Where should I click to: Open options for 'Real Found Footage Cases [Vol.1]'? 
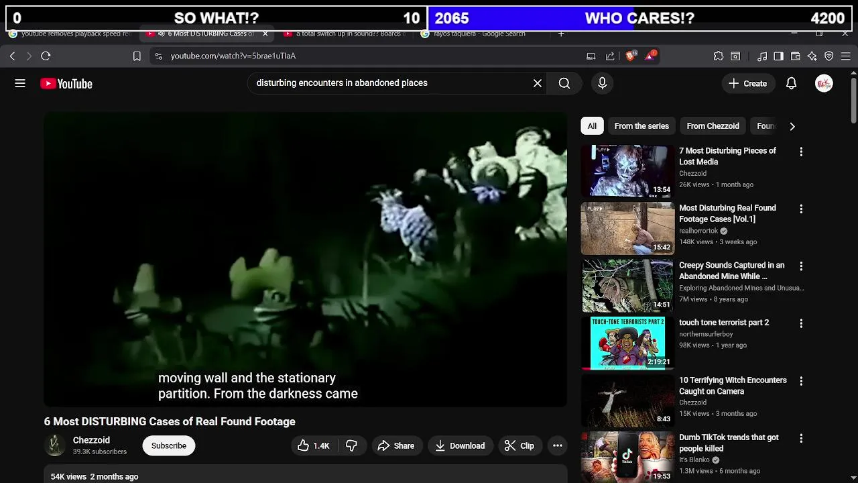(801, 209)
